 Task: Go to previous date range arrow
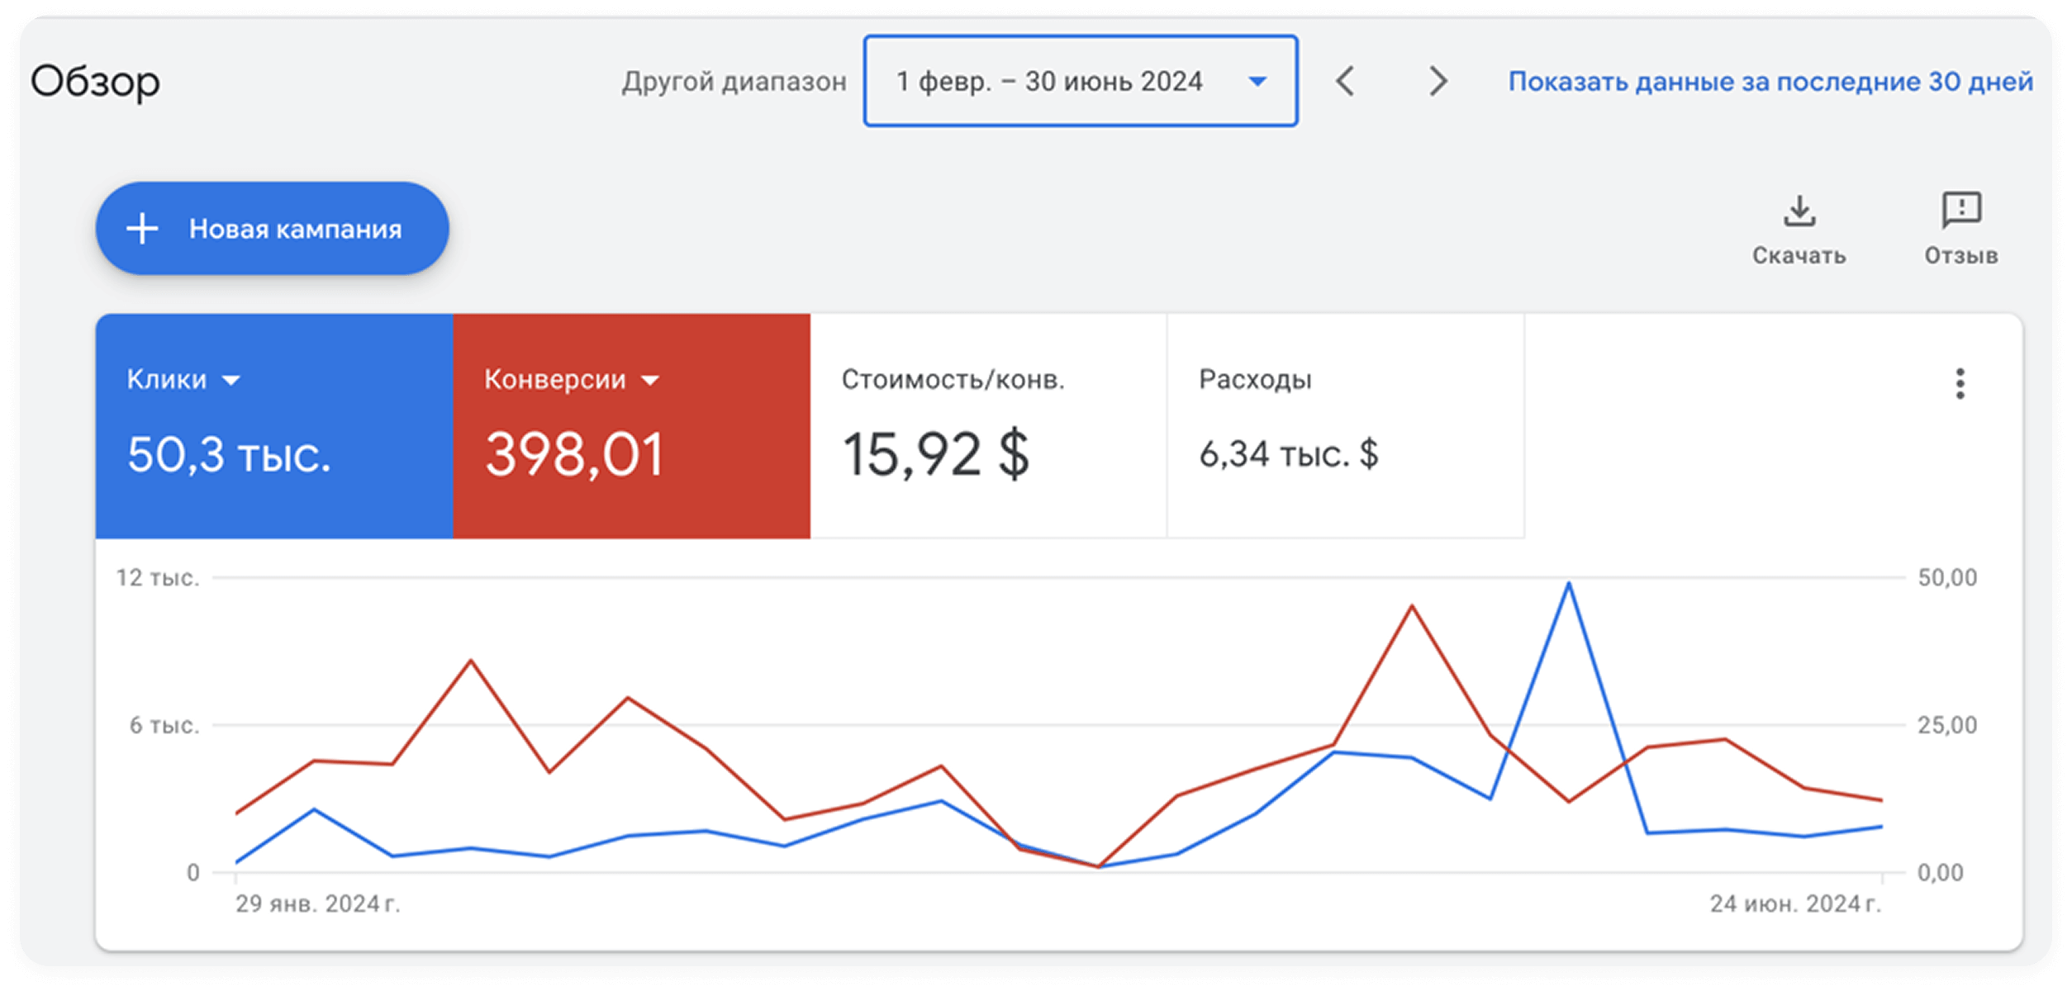coord(1345,81)
